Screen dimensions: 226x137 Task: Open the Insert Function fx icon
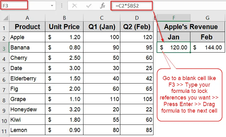pyautogui.click(x=103, y=6)
